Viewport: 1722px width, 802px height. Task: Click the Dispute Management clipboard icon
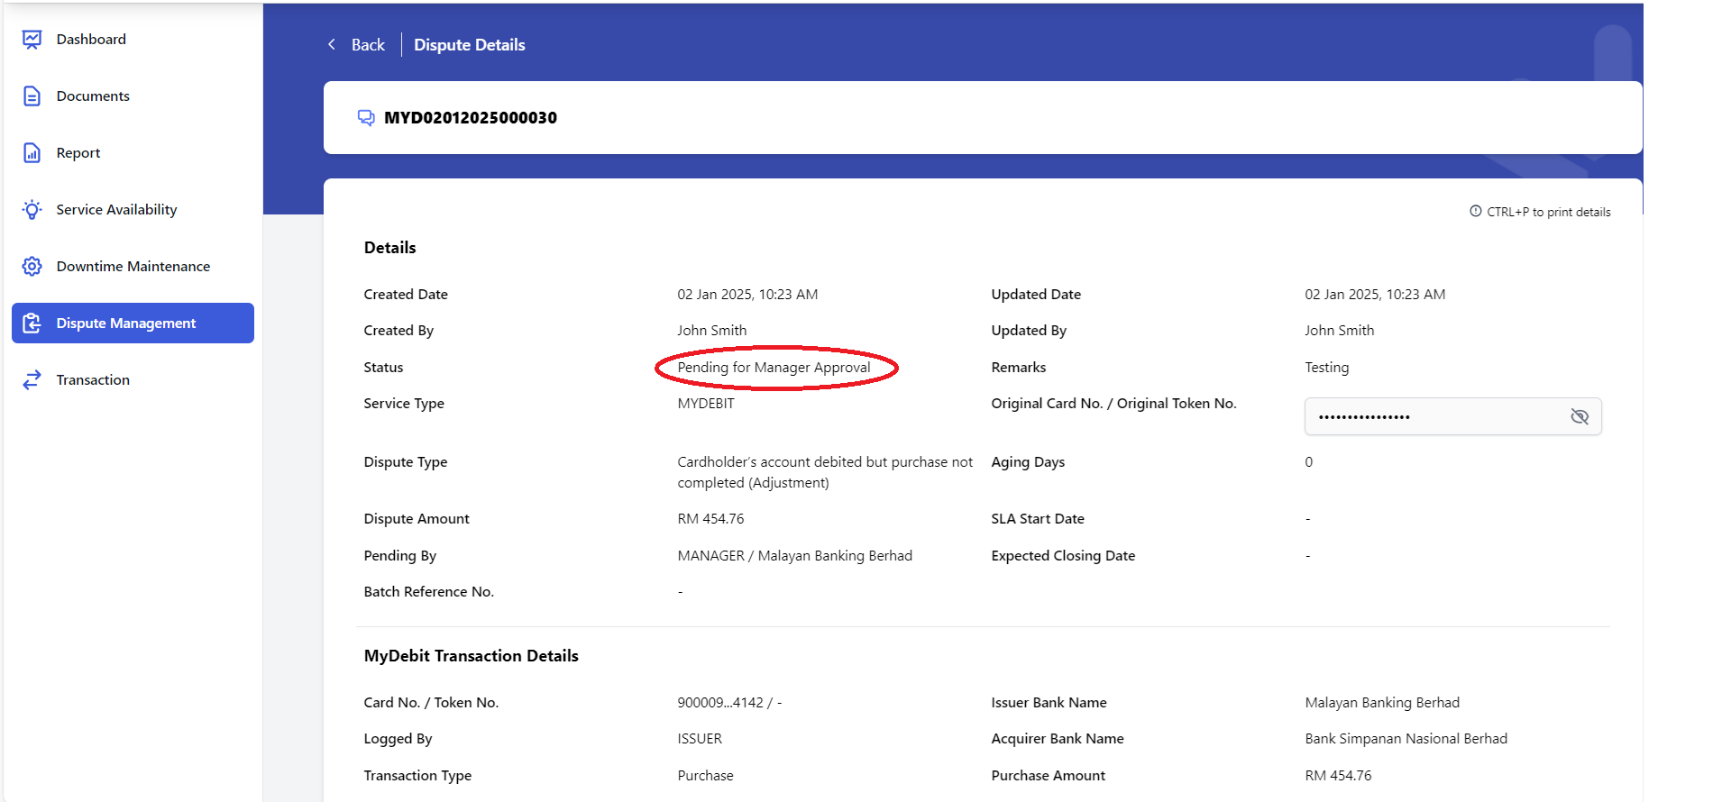32,324
